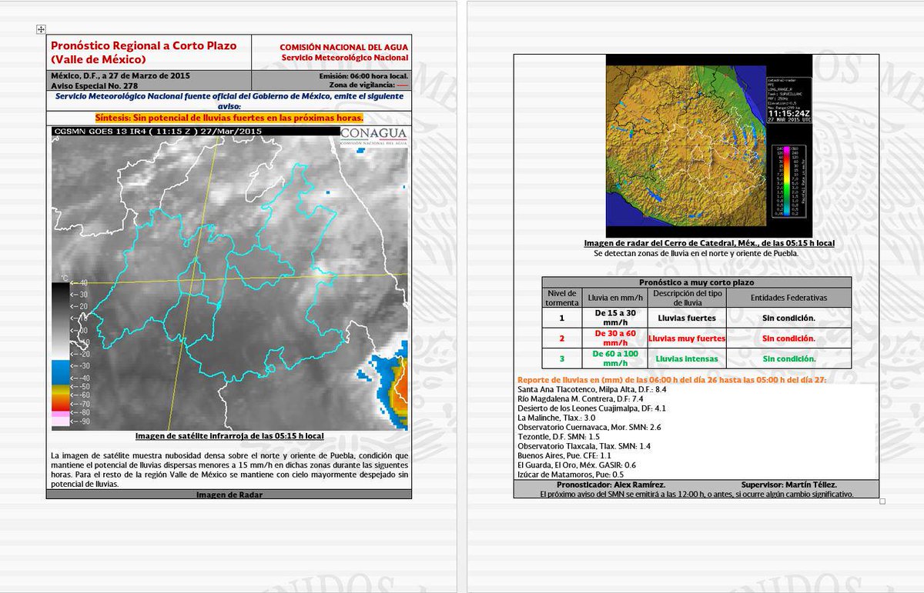924x593 pixels.
Task: Click caption 'Imagen de radar del Cerro de Catedral'
Action: click(x=709, y=243)
